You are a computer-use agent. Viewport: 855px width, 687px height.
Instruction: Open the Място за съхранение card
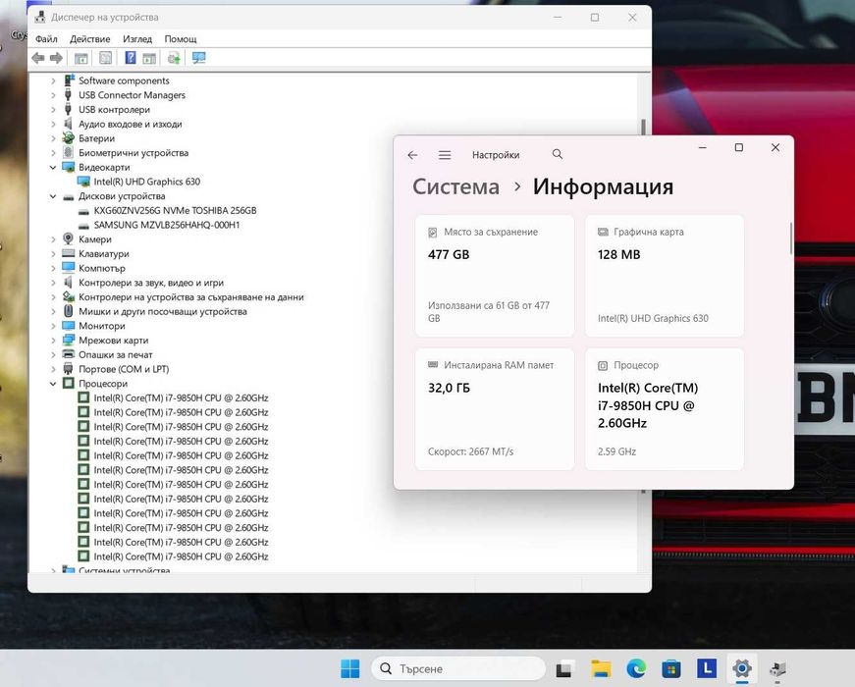pyautogui.click(x=495, y=276)
